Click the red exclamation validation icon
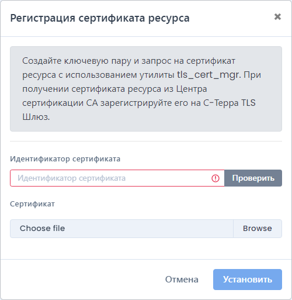The image size is (292, 300). tap(215, 178)
